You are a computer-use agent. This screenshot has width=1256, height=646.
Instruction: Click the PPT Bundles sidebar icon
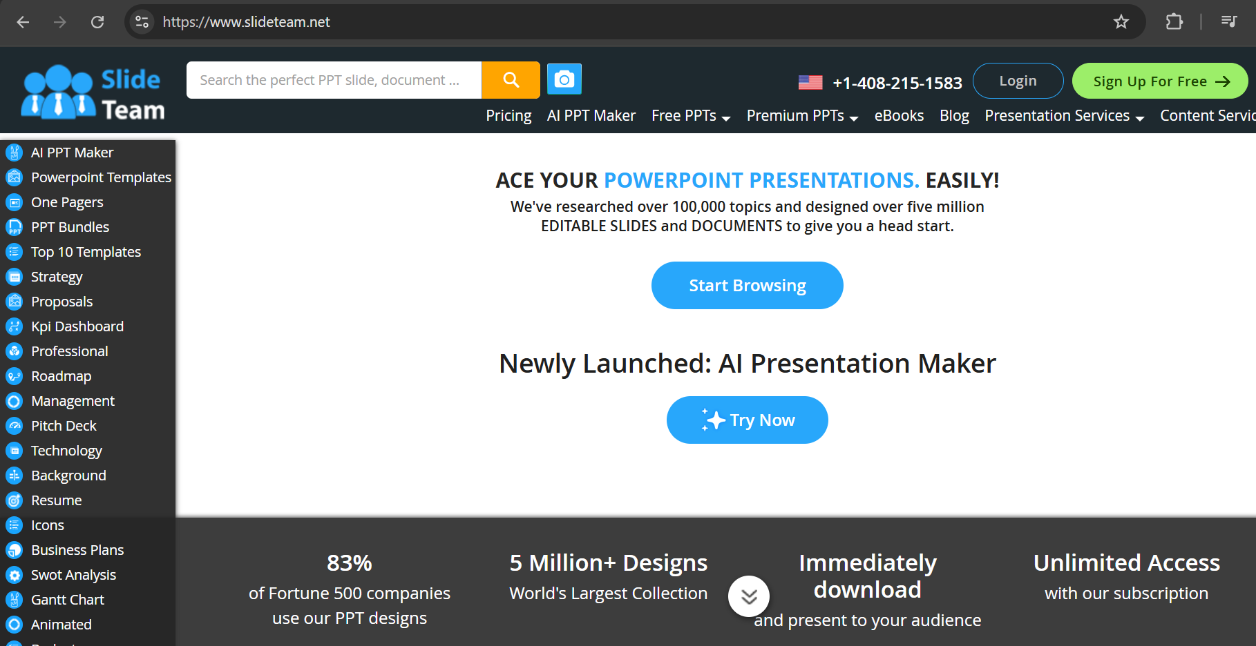point(15,227)
